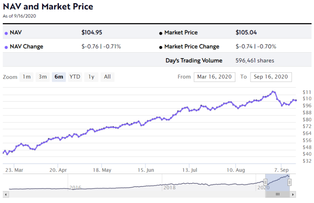
Task: Open the From date field
Action: [214, 77]
